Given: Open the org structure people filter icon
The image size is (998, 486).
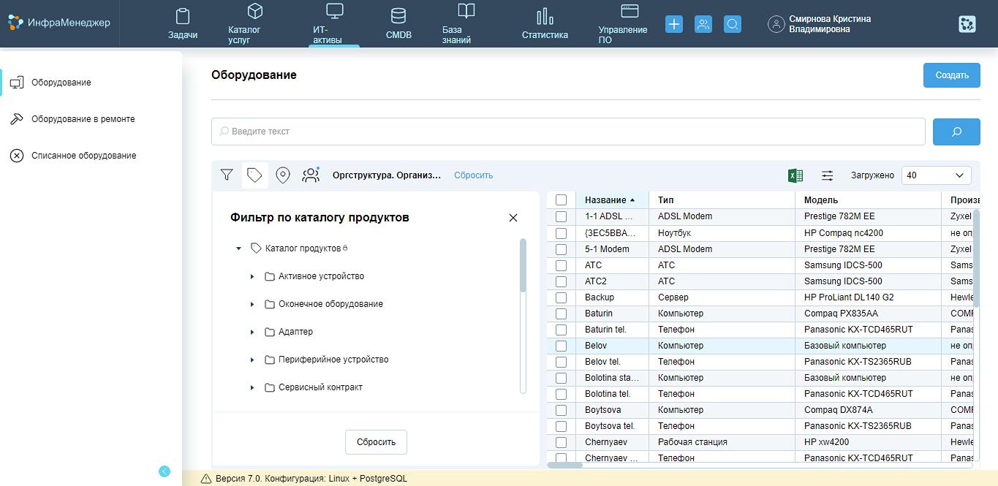Looking at the screenshot, I should (x=311, y=175).
